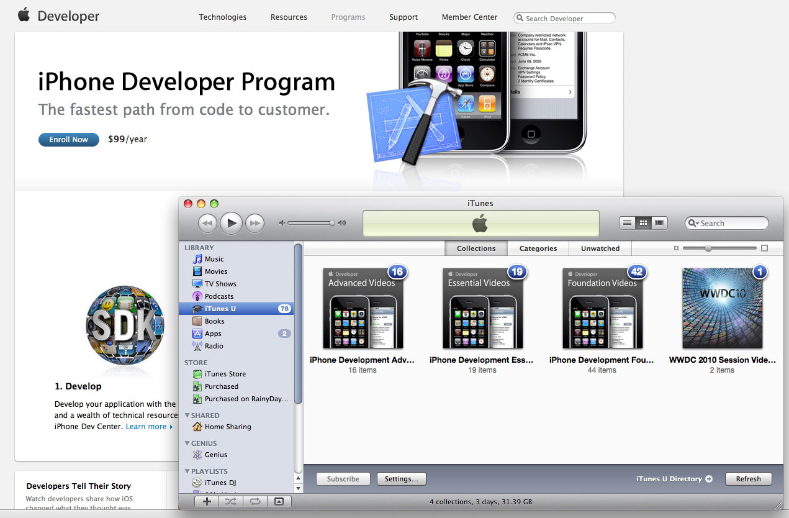Viewport: 789px width, 518px height.
Task: Open Resources in Developer nav
Action: 289,17
